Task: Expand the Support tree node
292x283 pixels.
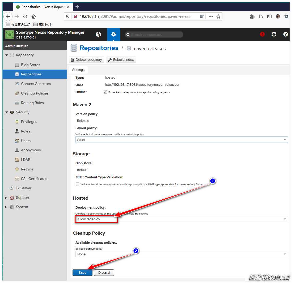Action: (x=6, y=198)
